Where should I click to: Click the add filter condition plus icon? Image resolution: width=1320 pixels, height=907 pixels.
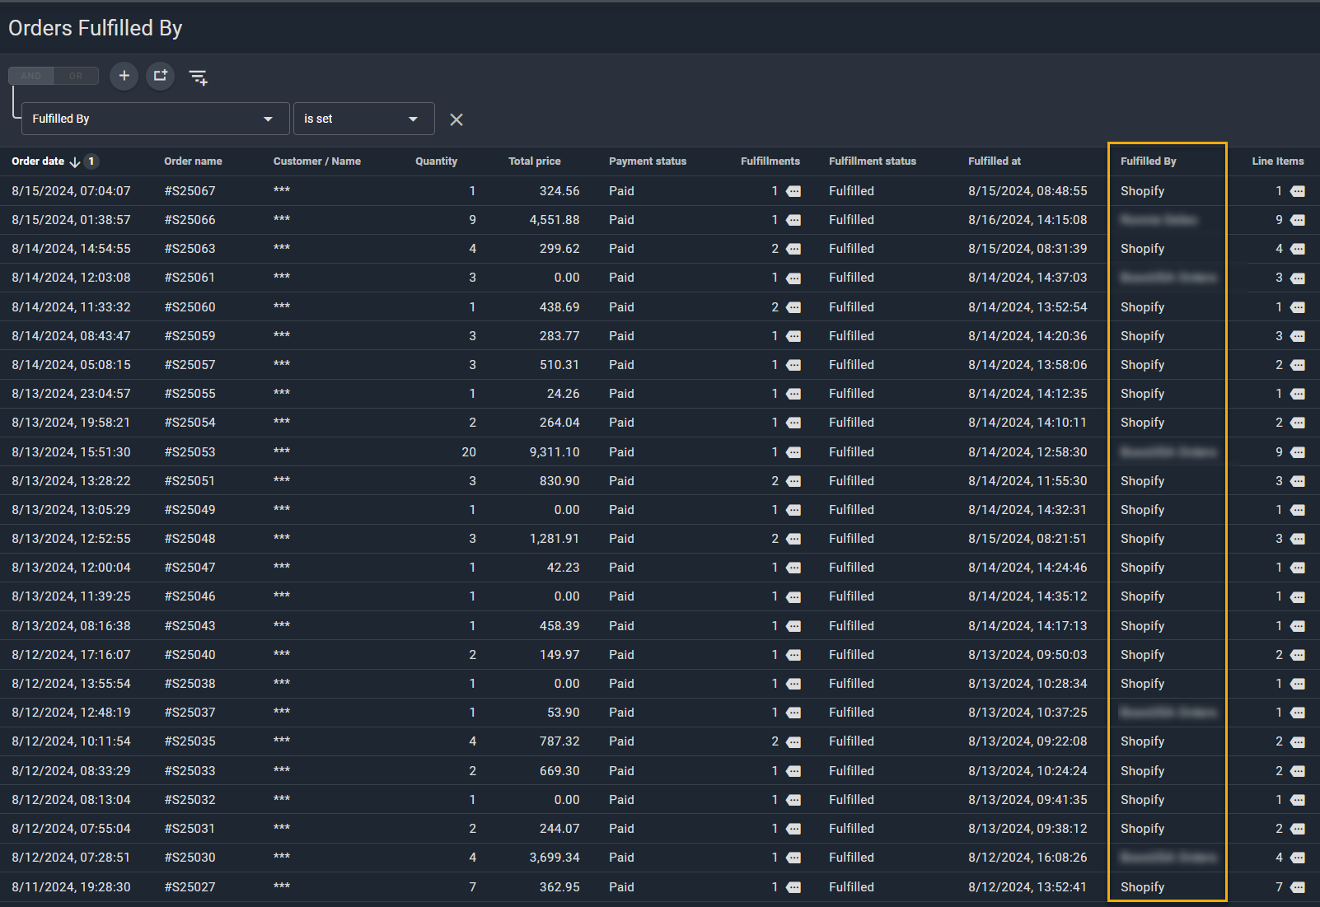(x=124, y=76)
